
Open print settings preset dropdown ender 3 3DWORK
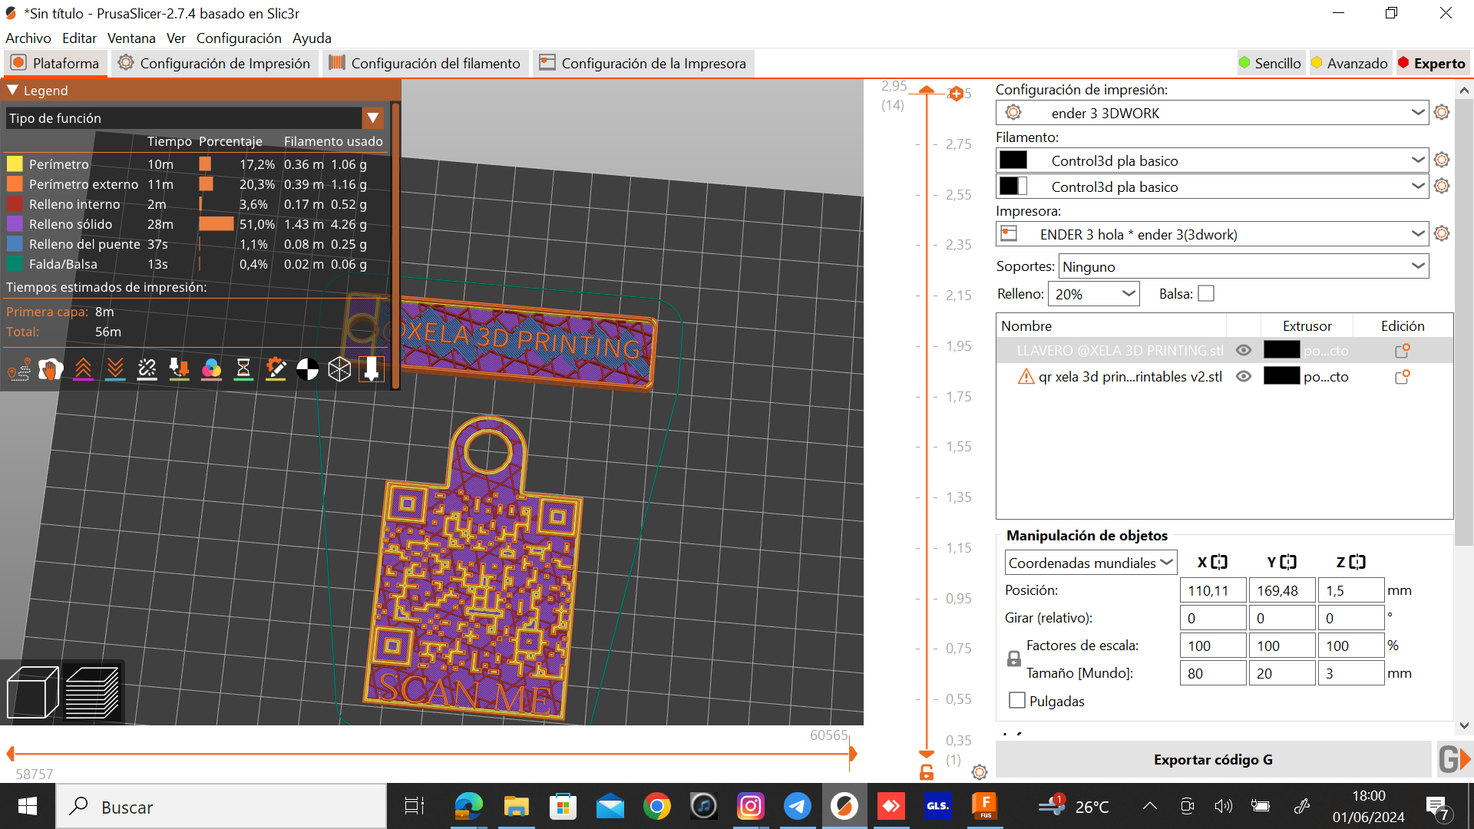point(1212,113)
